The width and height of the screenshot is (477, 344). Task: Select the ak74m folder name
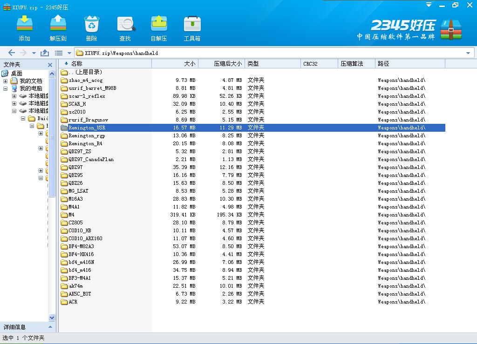coord(76,286)
